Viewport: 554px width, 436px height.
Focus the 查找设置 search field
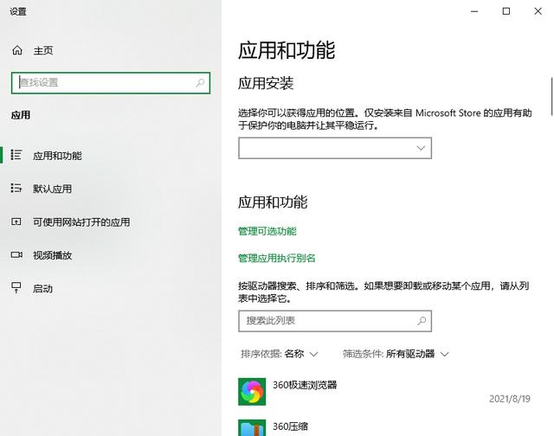click(x=111, y=82)
